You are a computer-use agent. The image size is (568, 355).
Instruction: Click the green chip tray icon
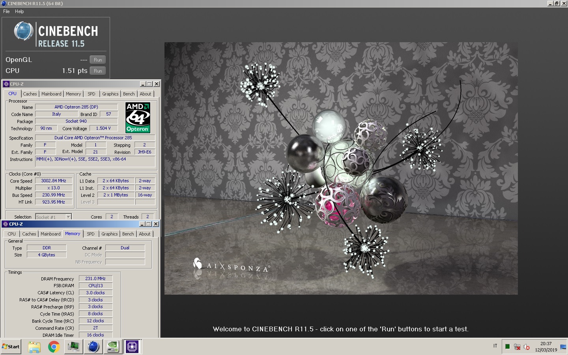tap(507, 347)
